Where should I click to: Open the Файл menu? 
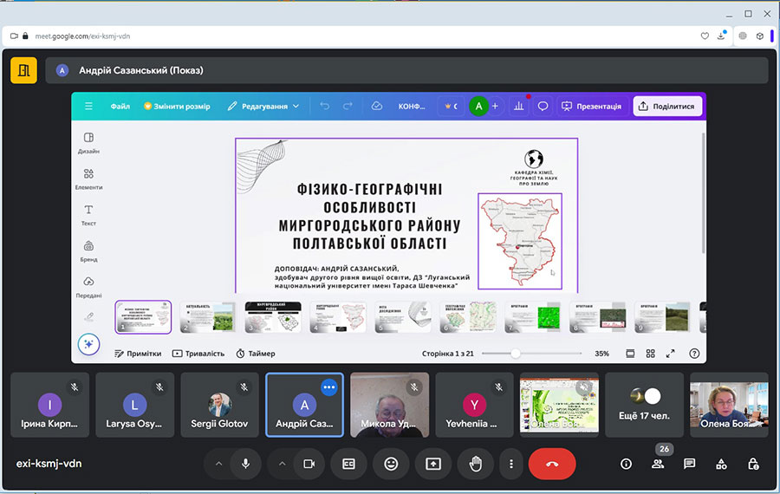click(x=120, y=107)
